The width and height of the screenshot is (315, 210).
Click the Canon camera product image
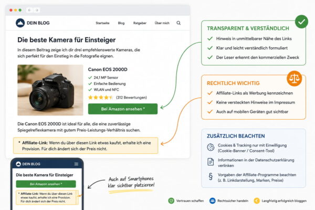pyautogui.click(x=50, y=90)
